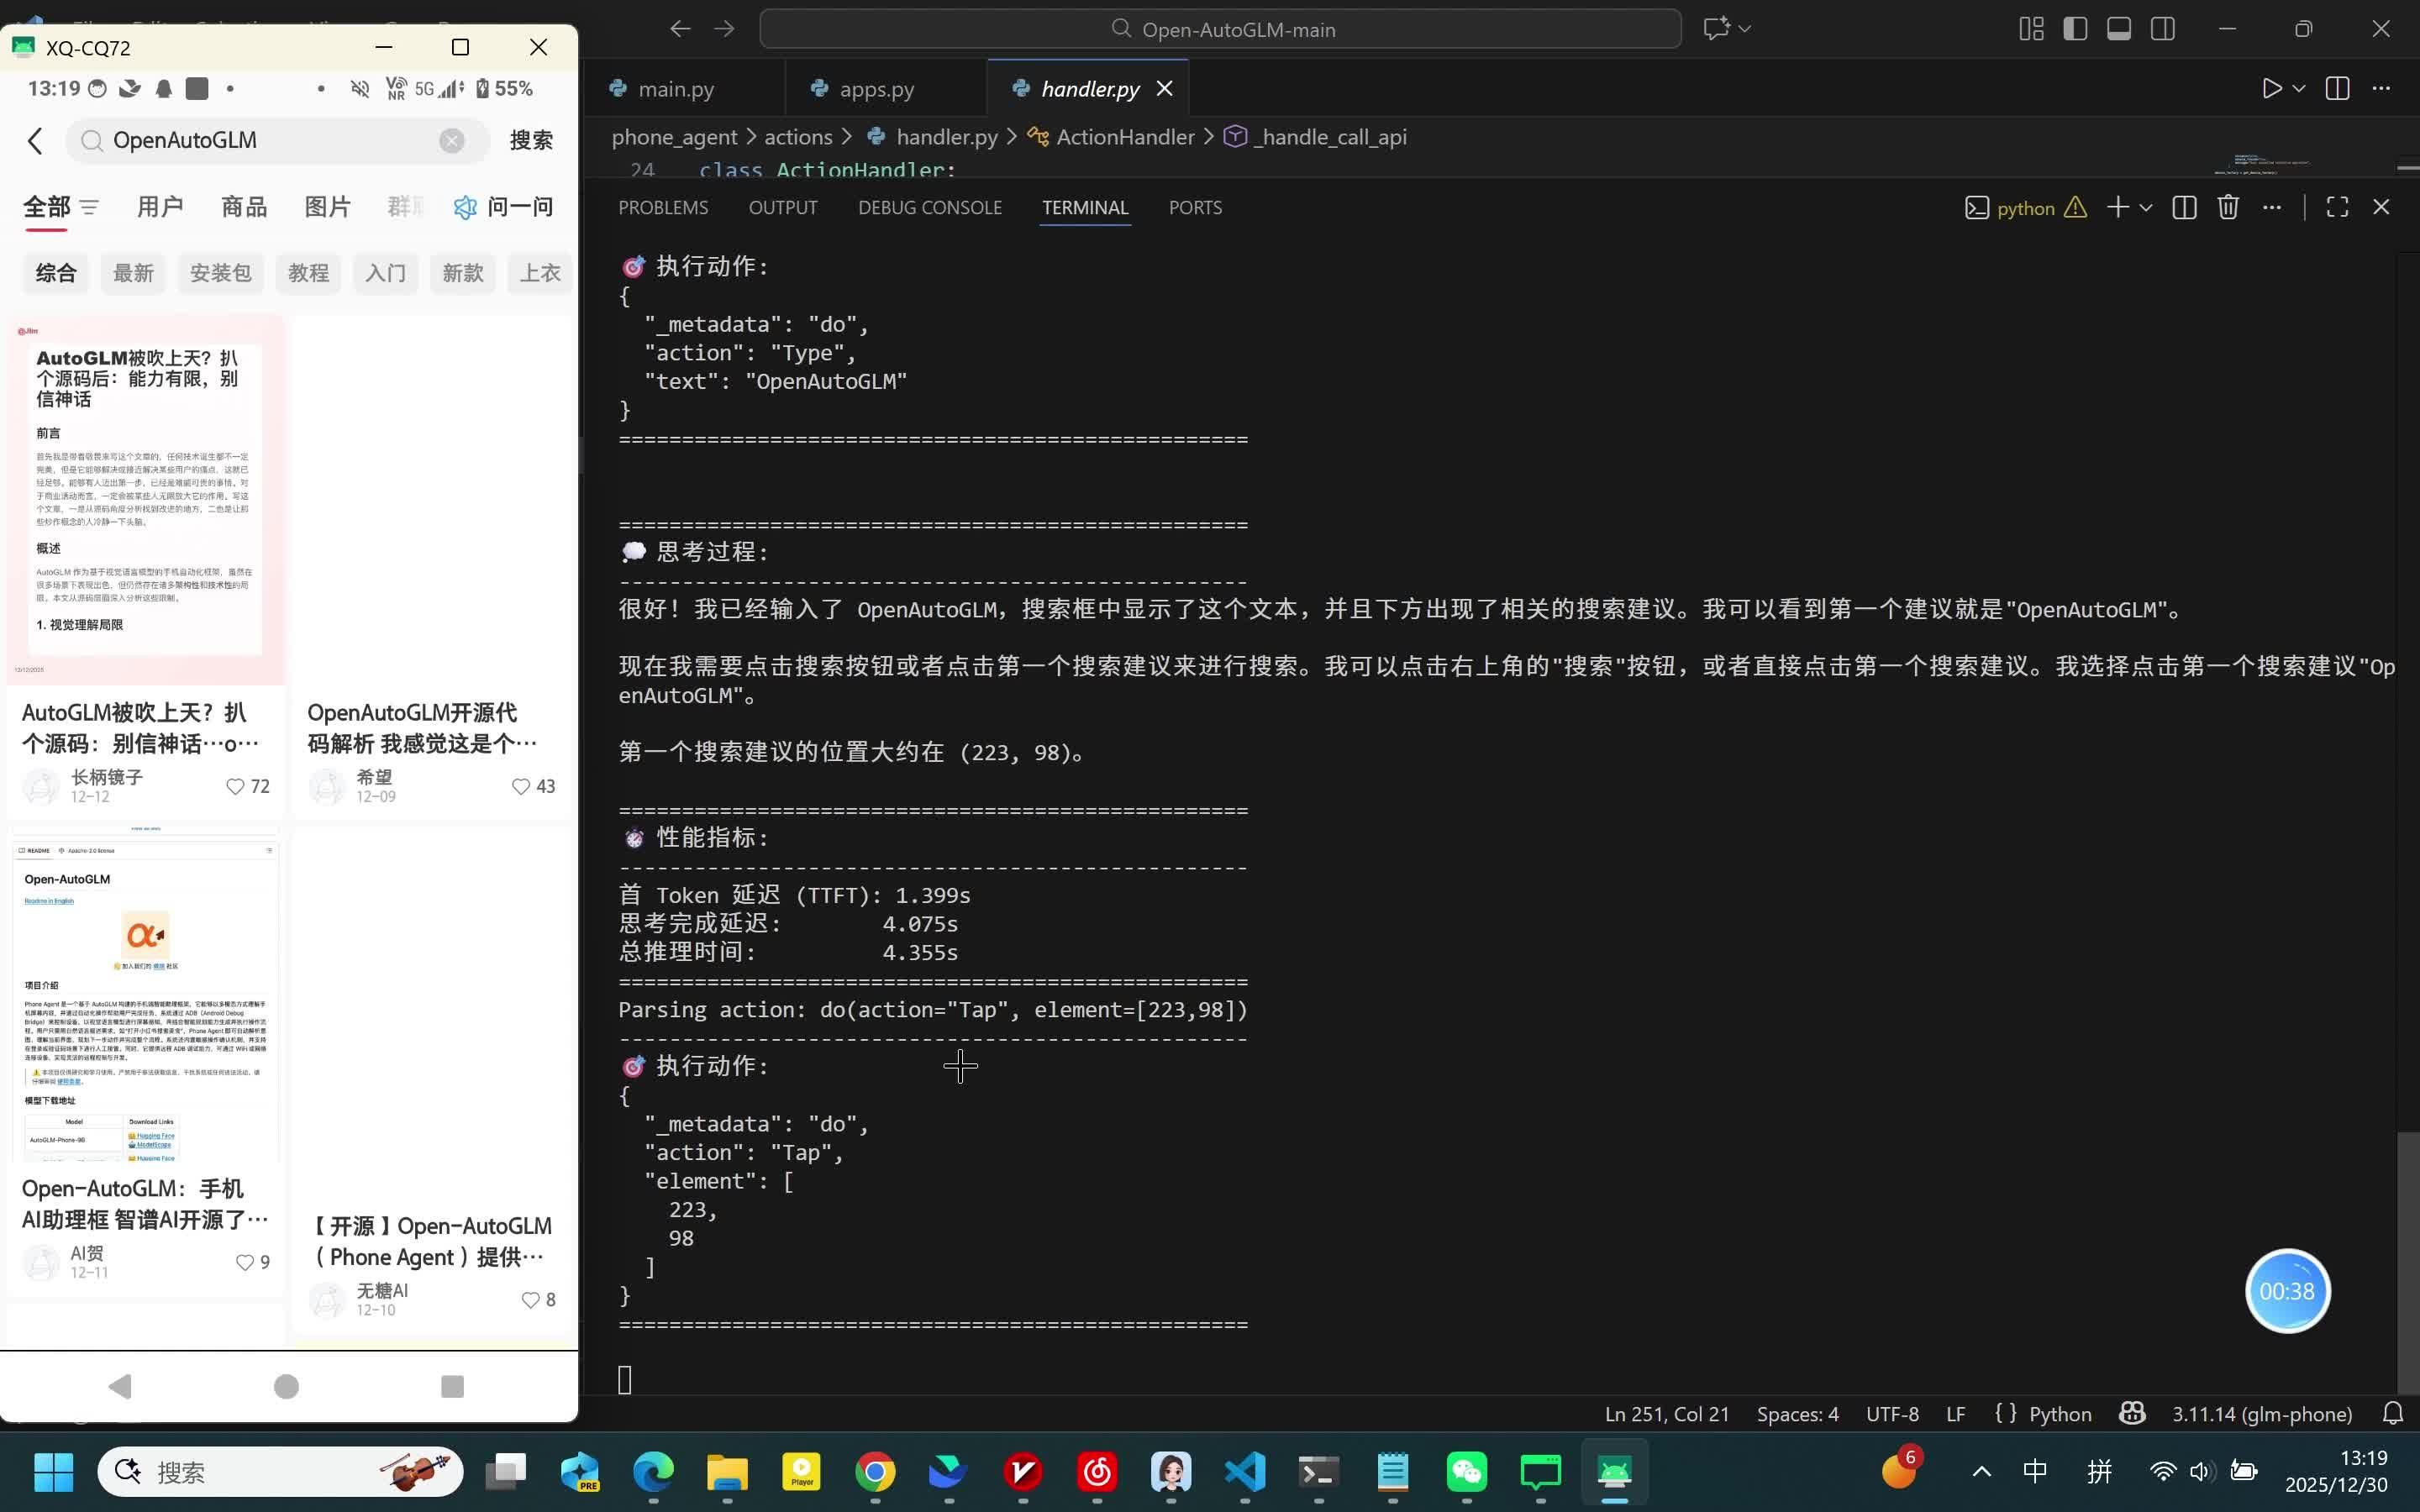Toggle the bottom panel visibility
Image resolution: width=2420 pixels, height=1512 pixels.
pos(2119,29)
